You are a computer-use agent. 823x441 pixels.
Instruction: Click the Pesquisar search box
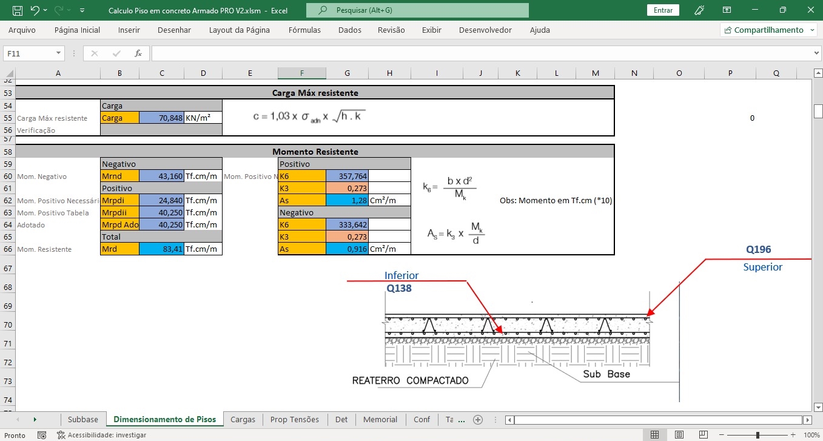click(417, 10)
